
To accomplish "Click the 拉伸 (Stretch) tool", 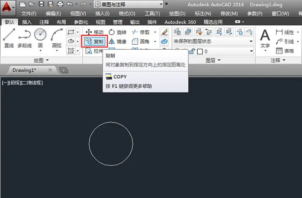I will (x=94, y=51).
